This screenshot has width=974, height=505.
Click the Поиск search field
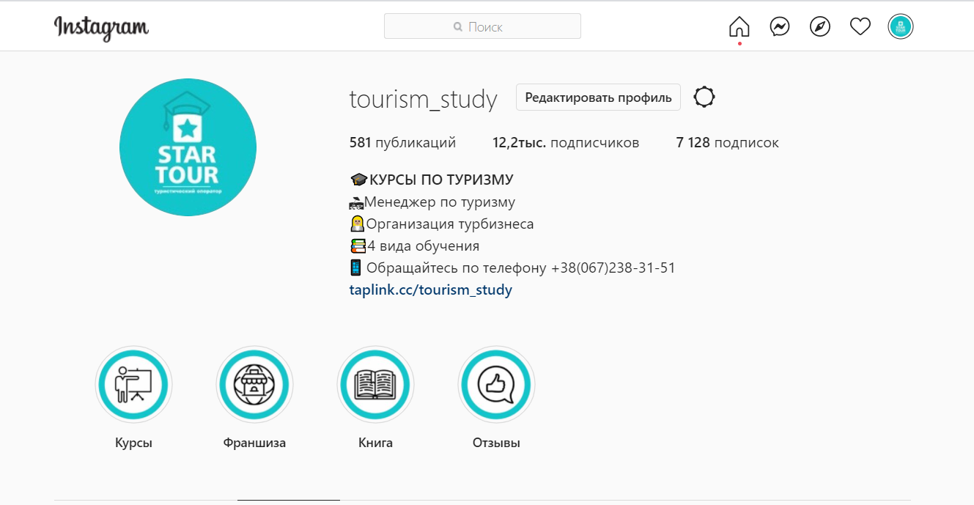[x=482, y=26]
